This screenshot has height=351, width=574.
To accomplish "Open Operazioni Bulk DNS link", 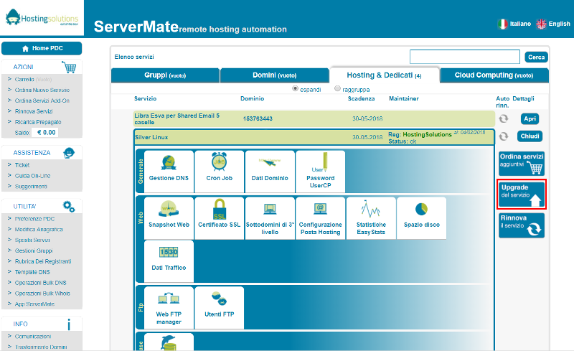I will coord(41,283).
